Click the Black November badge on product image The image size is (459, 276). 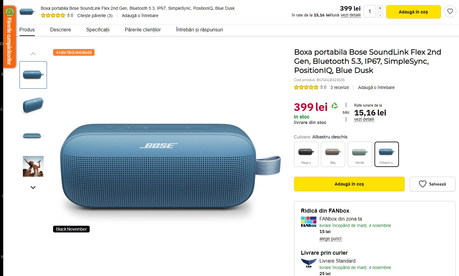coord(71,229)
